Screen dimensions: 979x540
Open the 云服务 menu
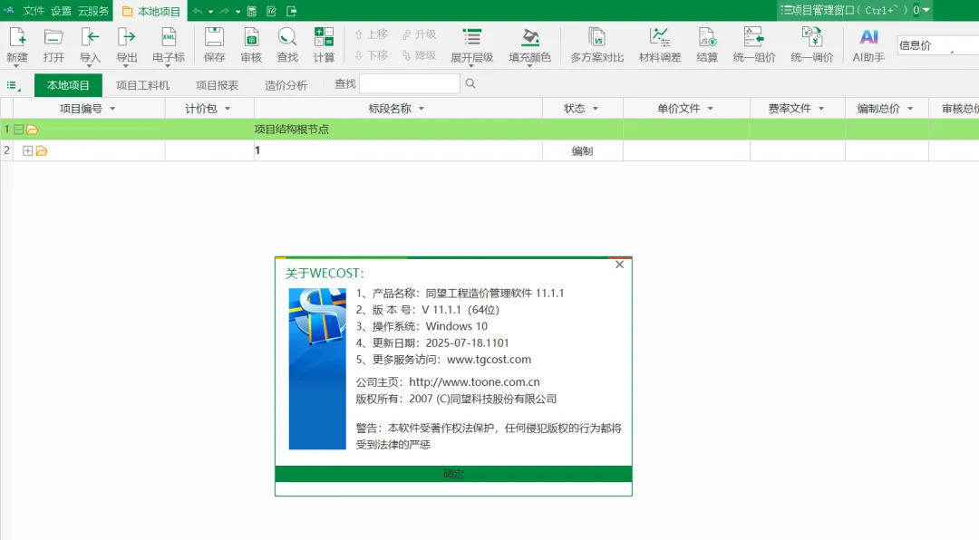tap(93, 11)
